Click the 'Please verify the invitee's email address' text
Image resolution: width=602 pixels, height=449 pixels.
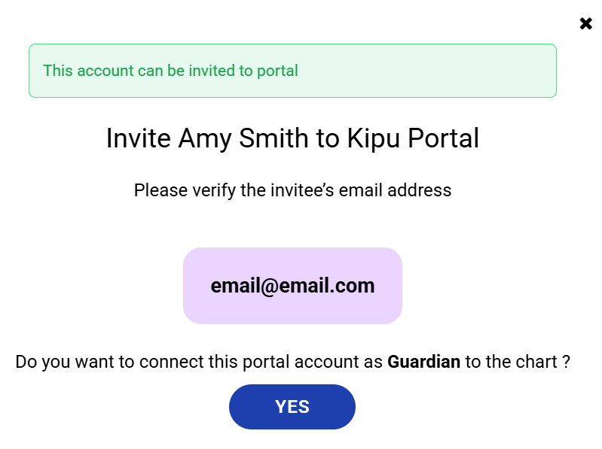point(292,190)
